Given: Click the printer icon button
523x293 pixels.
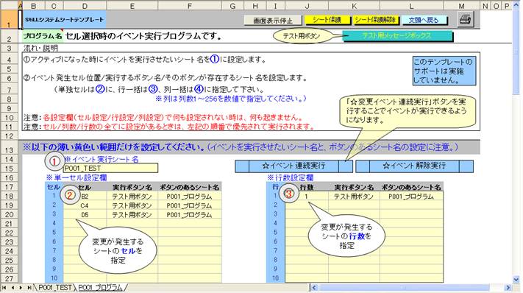Looking at the screenshot, I should point(466,20).
